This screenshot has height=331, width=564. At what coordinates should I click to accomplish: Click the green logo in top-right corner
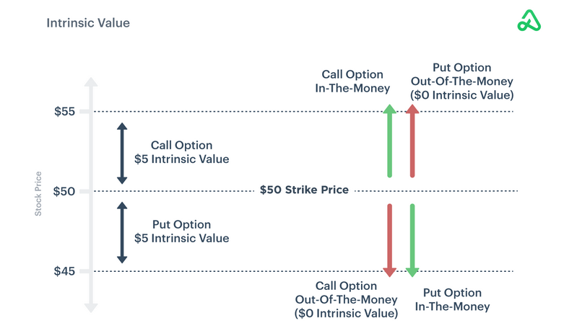529,20
